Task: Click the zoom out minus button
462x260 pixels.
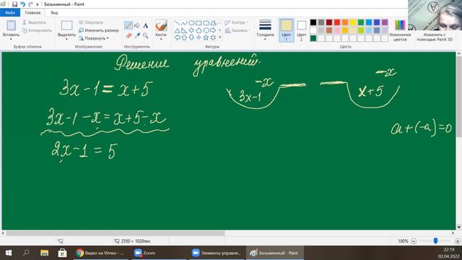Action: click(x=414, y=241)
